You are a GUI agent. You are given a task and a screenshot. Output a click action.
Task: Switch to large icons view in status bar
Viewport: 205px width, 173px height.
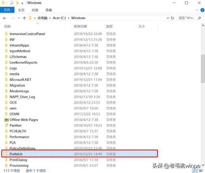tap(200, 171)
